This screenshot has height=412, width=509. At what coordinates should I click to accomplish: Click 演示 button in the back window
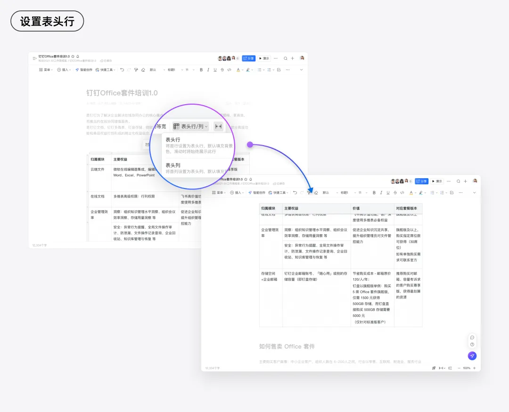pyautogui.click(x=264, y=58)
